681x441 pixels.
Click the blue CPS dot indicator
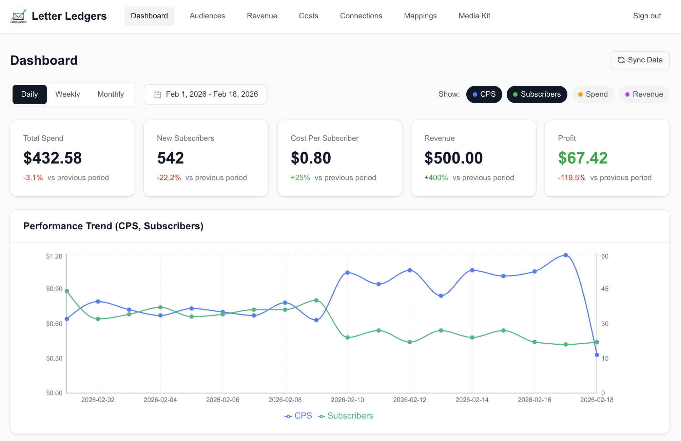coord(474,94)
